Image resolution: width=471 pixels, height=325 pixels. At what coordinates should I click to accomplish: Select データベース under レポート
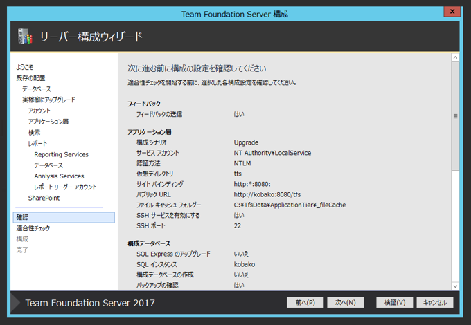click(x=48, y=165)
